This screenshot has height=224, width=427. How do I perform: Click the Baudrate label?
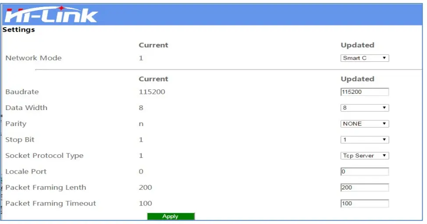22,92
